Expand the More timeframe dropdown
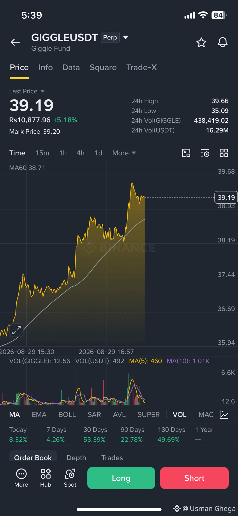Screen dimensions: 238x516 point(124,153)
